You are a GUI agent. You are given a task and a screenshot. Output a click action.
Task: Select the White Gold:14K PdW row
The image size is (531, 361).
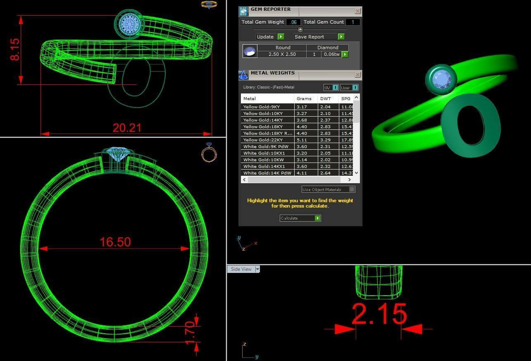pyautogui.click(x=298, y=173)
